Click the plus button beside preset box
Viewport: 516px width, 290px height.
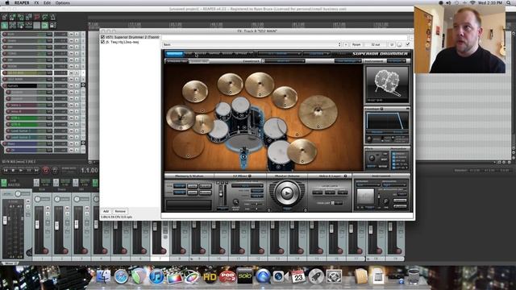(x=346, y=44)
